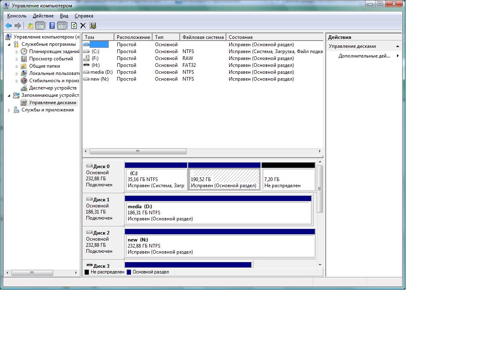The width and height of the screenshot is (494, 348).
Task: Sort by the Тип column header
Action: point(166,37)
